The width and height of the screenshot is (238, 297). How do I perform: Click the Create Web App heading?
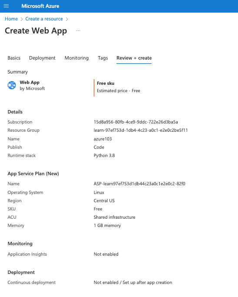pyautogui.click(x=36, y=31)
